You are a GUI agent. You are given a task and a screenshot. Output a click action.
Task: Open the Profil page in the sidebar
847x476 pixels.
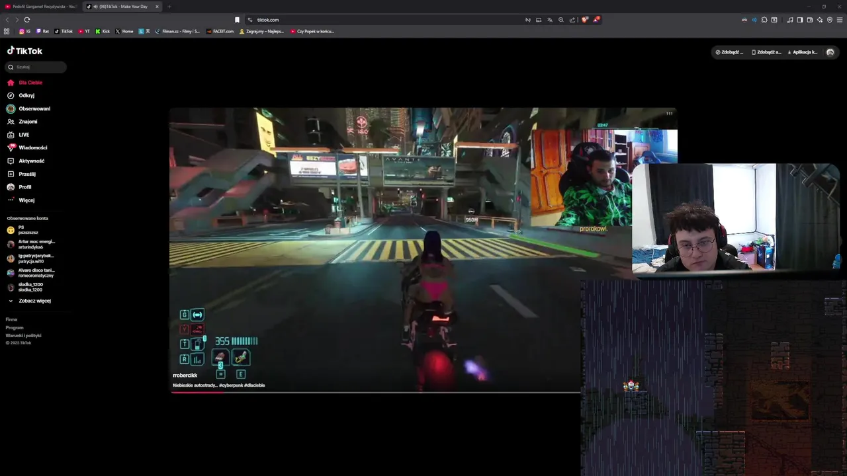point(19,187)
